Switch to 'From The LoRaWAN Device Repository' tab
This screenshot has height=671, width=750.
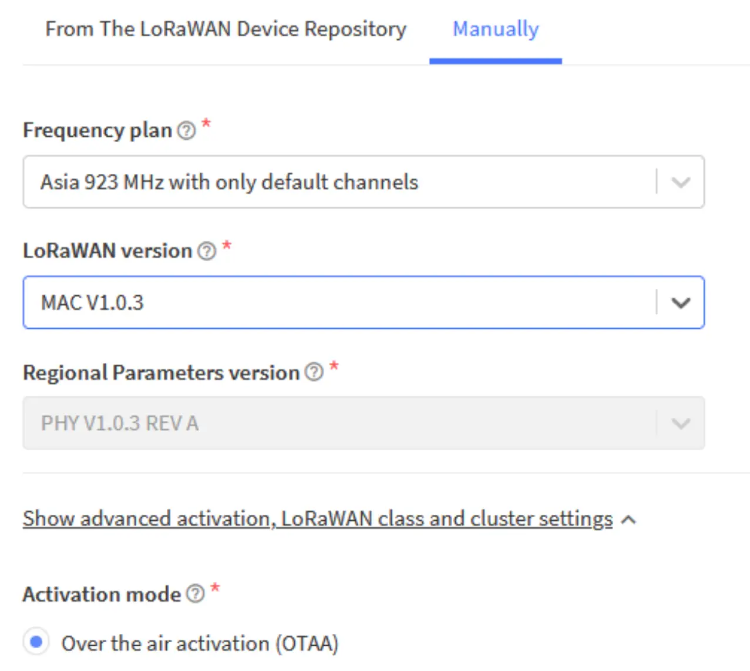click(226, 29)
